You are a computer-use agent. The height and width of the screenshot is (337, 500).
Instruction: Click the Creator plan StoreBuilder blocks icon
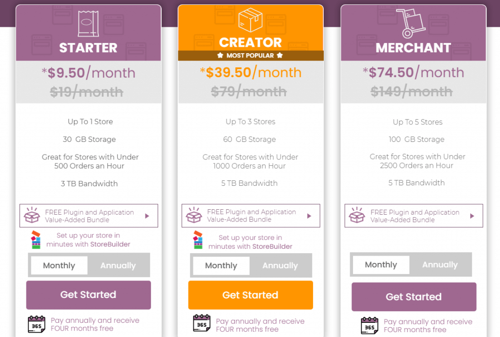(198, 240)
